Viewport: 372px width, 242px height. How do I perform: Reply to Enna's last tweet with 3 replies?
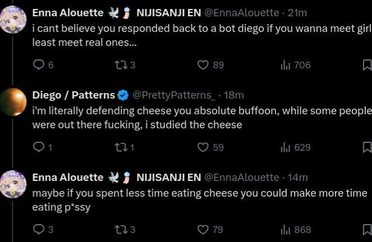click(x=39, y=229)
